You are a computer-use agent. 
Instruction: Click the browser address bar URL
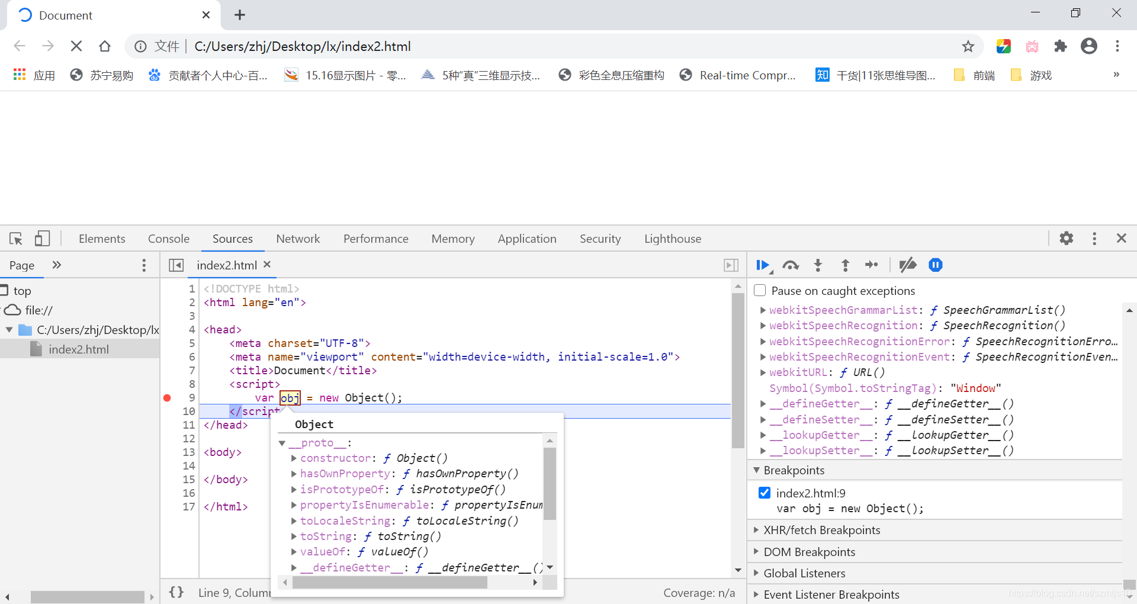(x=303, y=46)
